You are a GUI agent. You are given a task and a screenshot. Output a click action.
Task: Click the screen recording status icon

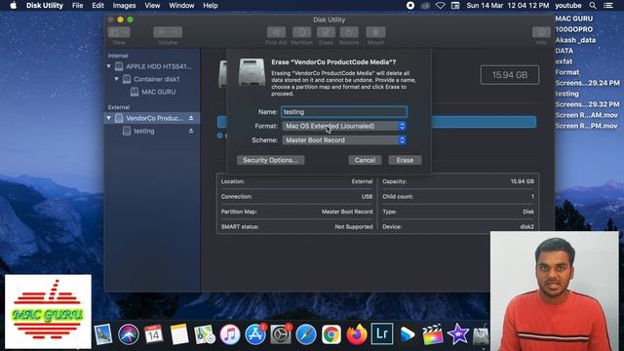point(410,6)
